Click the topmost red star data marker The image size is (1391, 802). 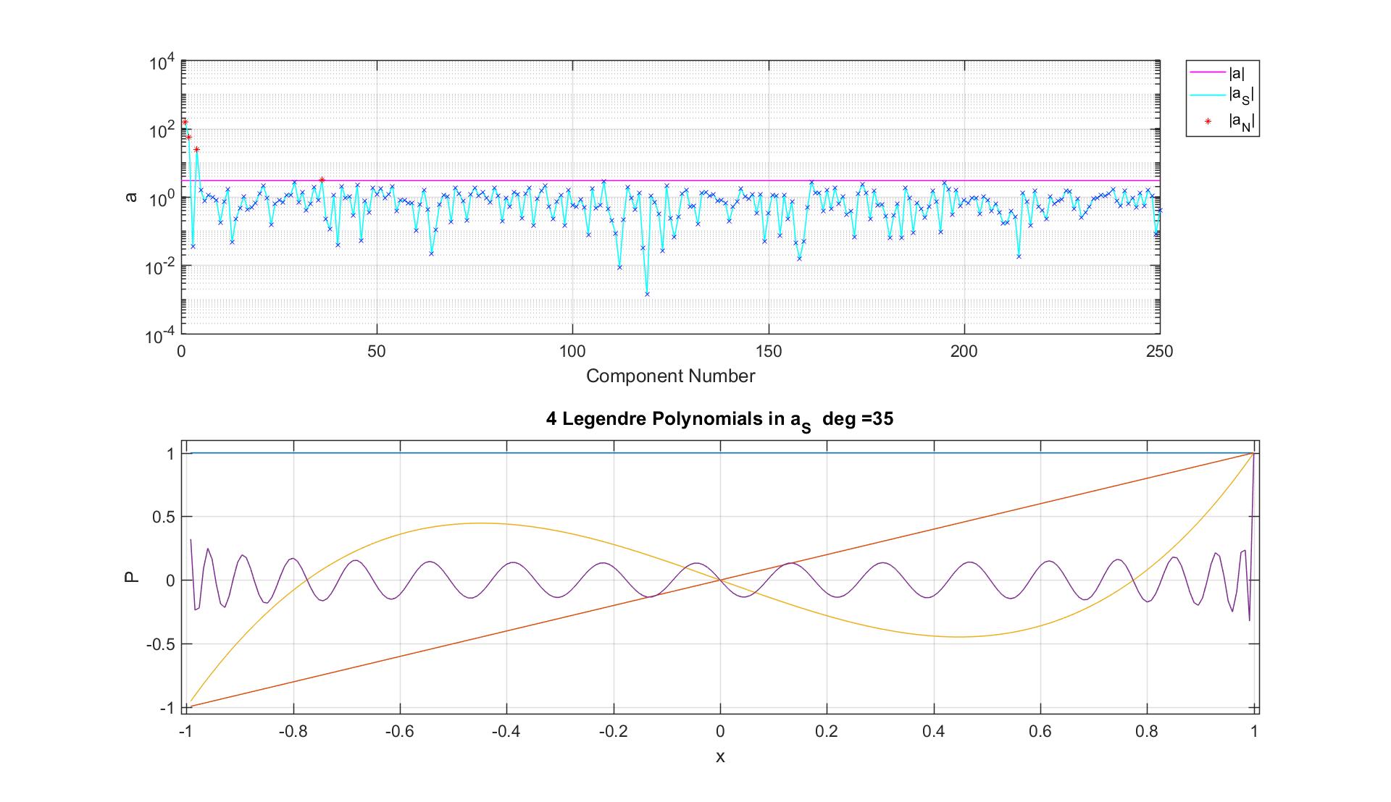tap(185, 122)
